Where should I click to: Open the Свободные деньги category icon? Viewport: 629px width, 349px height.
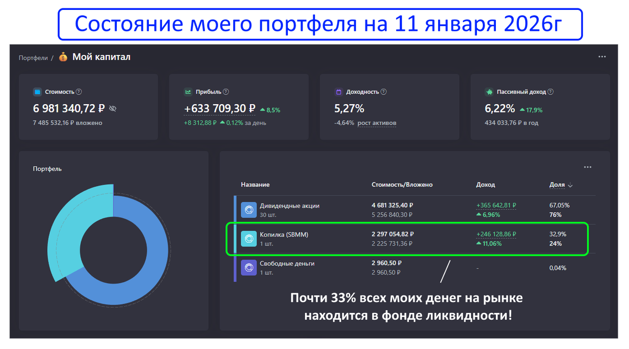(249, 268)
